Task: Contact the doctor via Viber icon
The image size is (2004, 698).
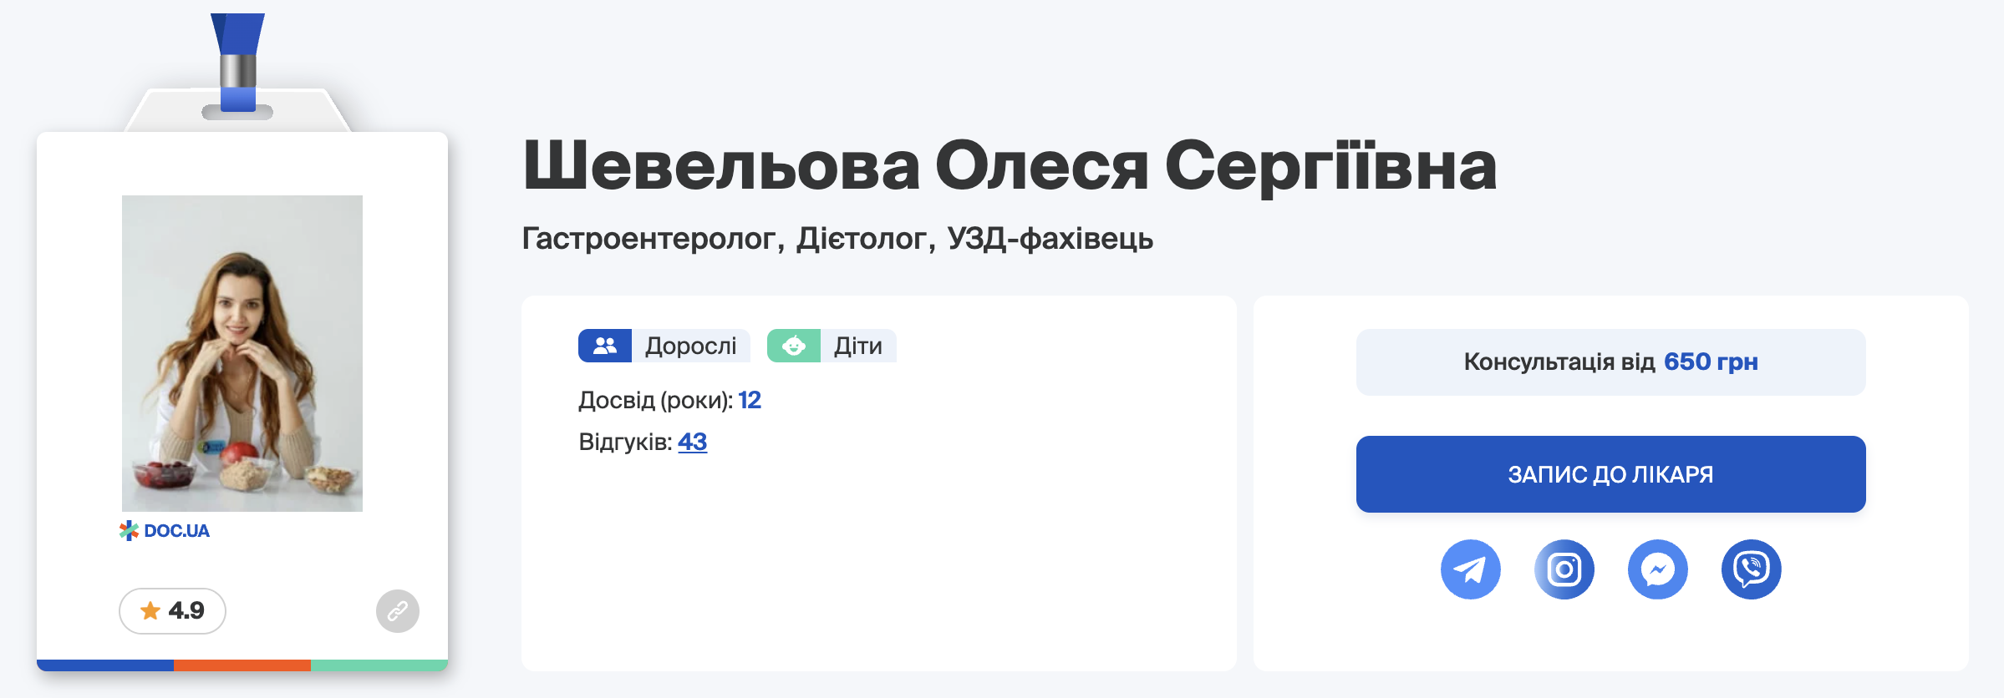Action: pyautogui.click(x=1751, y=569)
